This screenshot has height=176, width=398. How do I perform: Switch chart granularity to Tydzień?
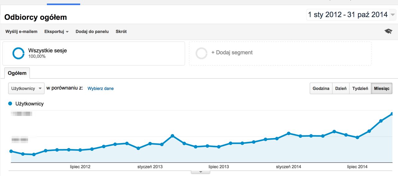(x=360, y=88)
